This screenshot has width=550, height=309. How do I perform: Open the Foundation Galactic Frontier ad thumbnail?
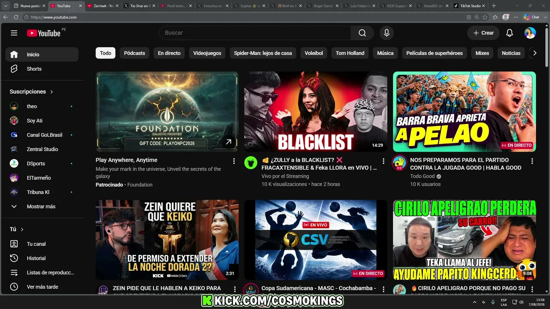(x=167, y=112)
